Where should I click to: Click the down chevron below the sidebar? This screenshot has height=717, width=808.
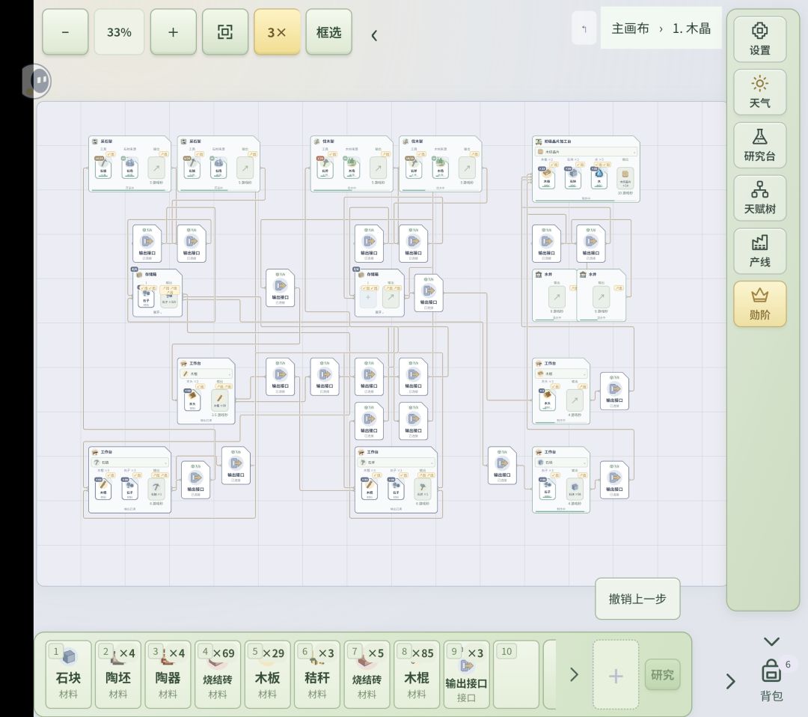coord(771,641)
